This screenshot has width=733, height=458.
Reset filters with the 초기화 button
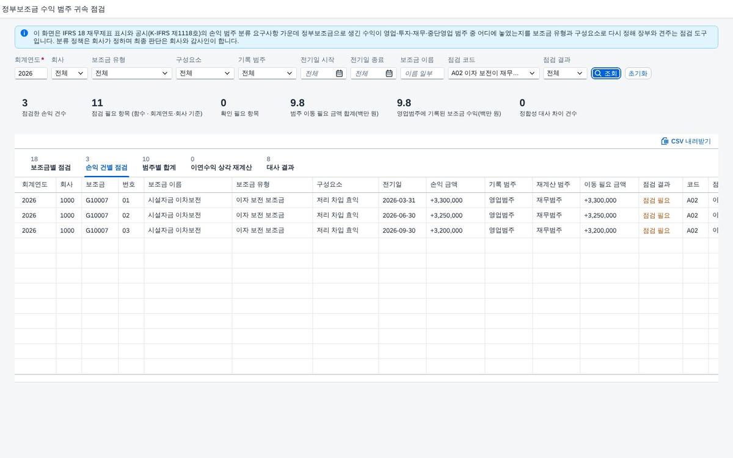(638, 73)
